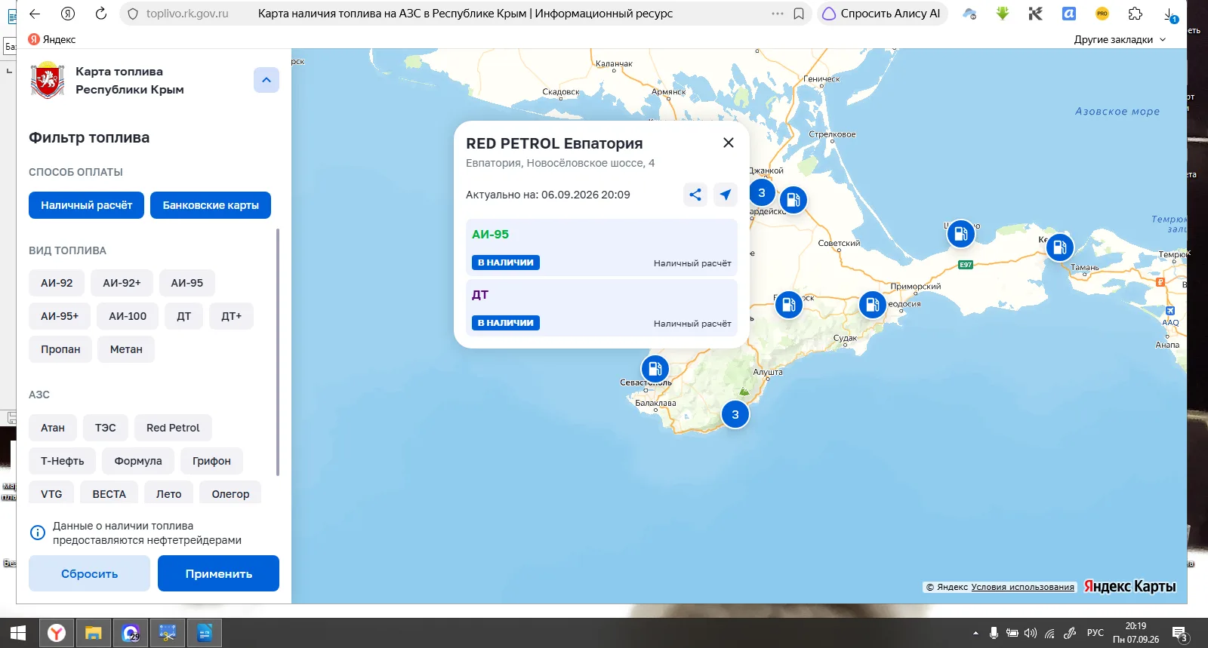Click Спросить Алису AI button
This screenshot has height=648, width=1208.
[882, 14]
